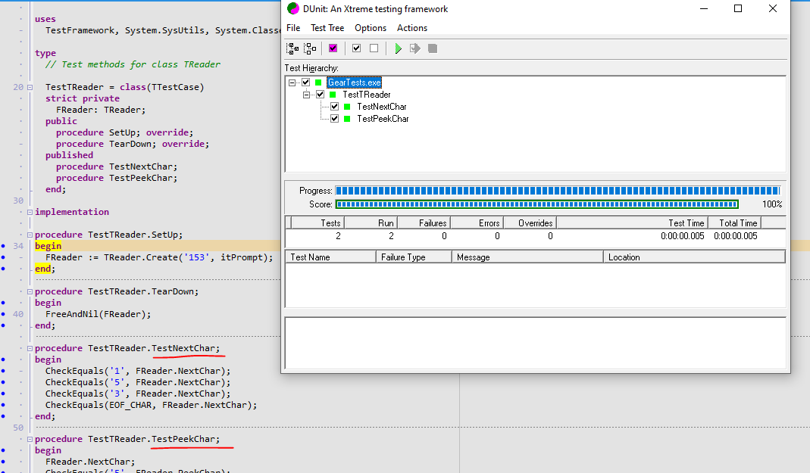Collapse the TestTReader.TestNextChar procedure fold
Viewport: 810px width, 473px height.
30,348
